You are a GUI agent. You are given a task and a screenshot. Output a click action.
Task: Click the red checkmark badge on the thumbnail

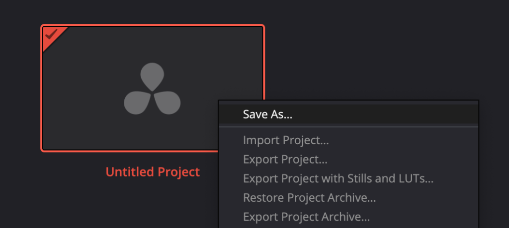point(50,35)
